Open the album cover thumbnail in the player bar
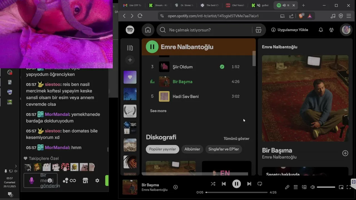This screenshot has width=356, height=200. coord(130,187)
